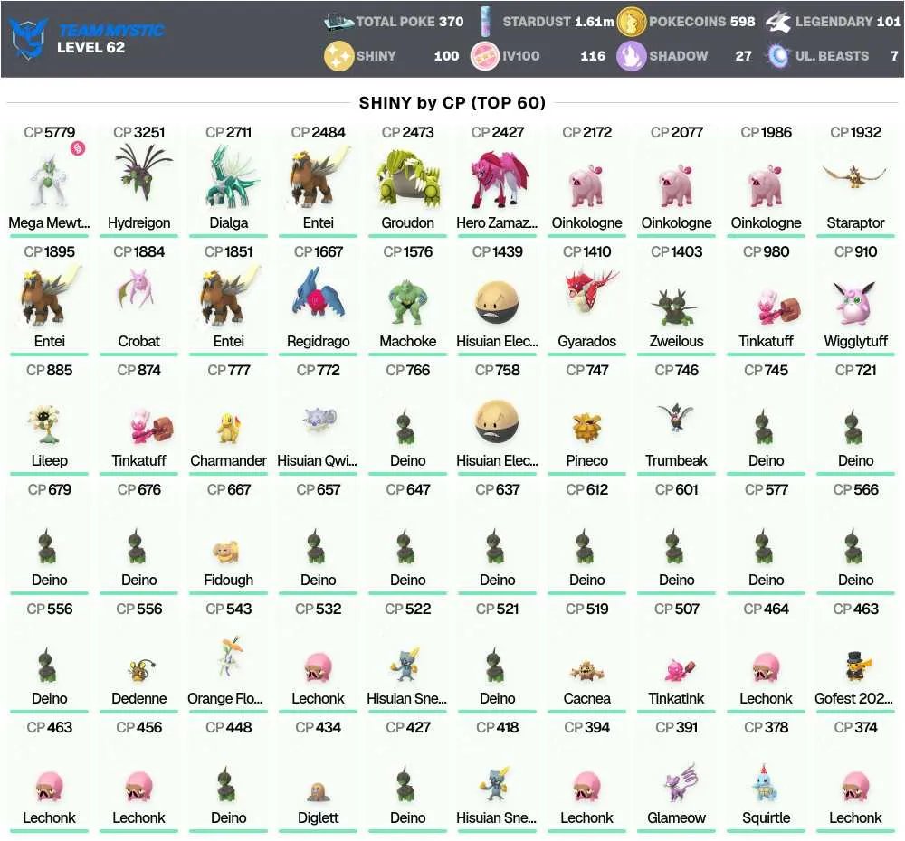Click the 'Glameow' name label
The height and width of the screenshot is (841, 905).
676,817
